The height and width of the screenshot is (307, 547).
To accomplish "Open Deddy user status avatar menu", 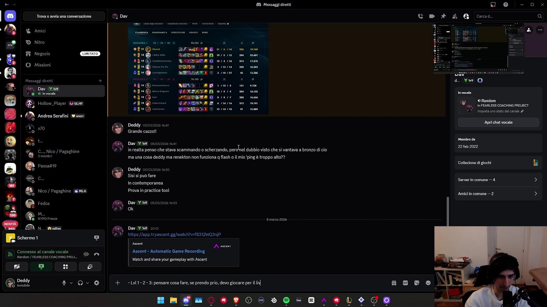I will [10, 283].
